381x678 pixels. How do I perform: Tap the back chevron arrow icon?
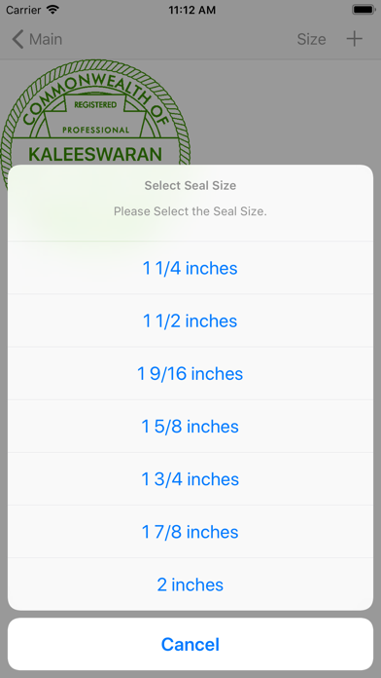[x=17, y=39]
